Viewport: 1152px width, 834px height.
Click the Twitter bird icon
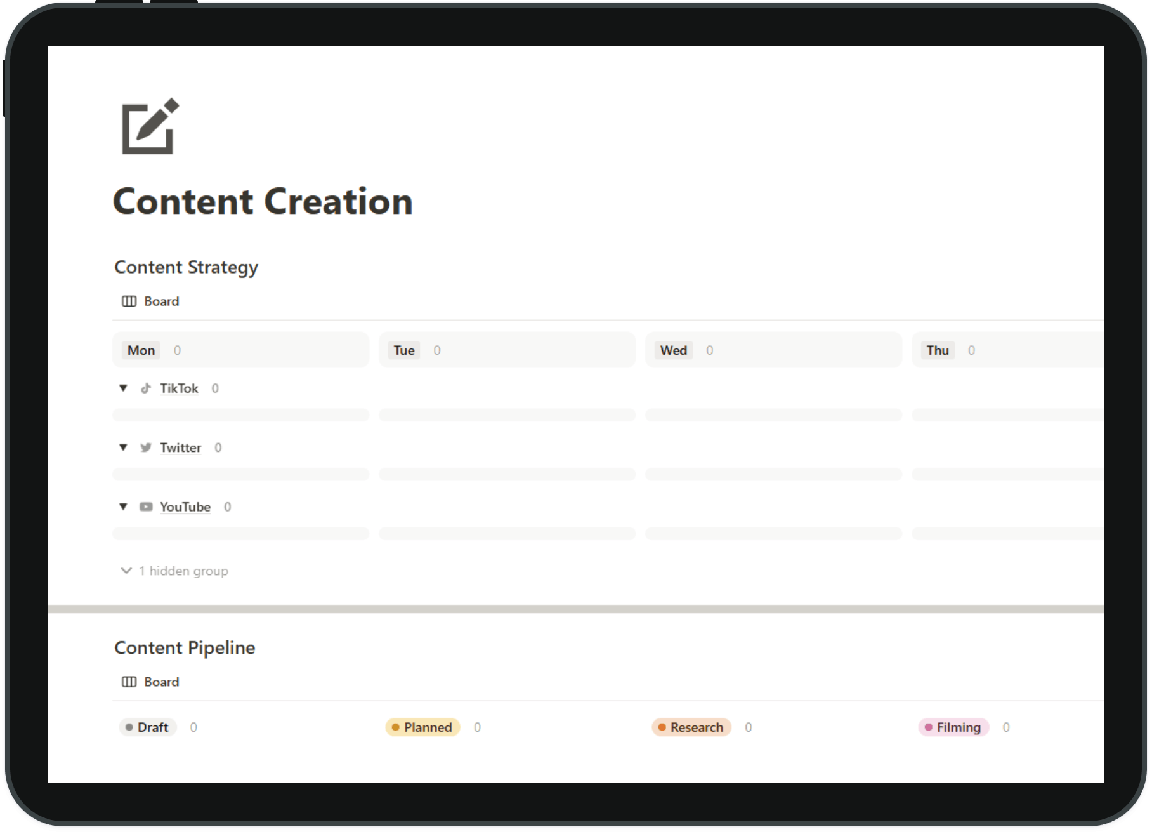click(146, 447)
